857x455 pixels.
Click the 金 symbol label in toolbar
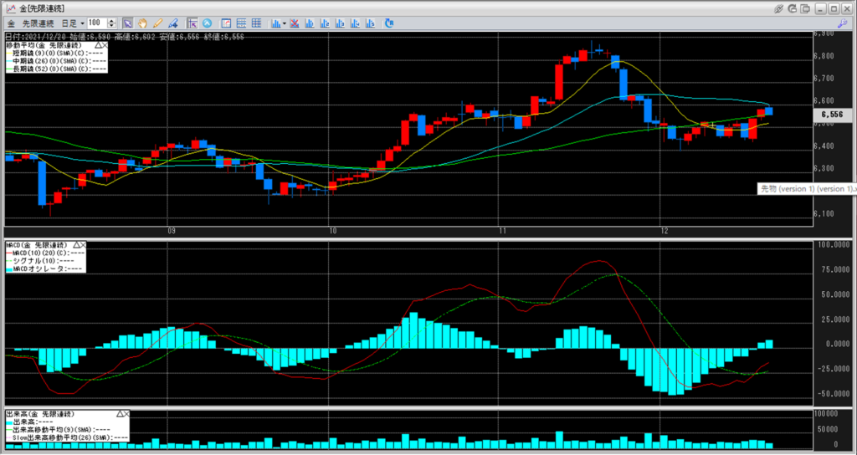click(11, 23)
